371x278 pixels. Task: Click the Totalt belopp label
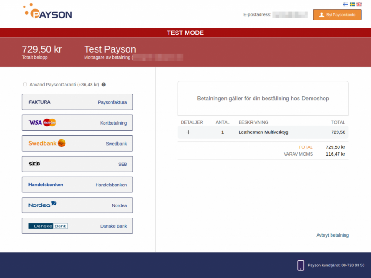[x=35, y=57]
